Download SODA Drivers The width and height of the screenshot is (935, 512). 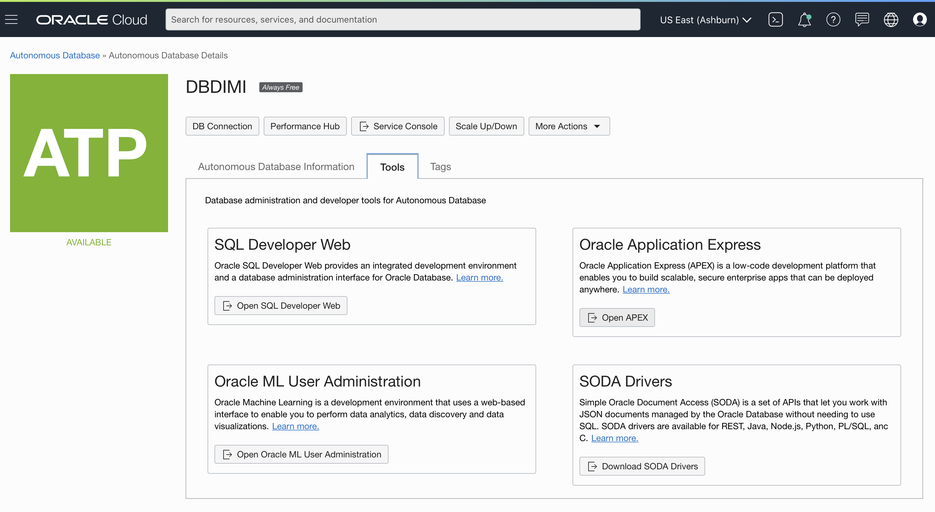coord(642,466)
